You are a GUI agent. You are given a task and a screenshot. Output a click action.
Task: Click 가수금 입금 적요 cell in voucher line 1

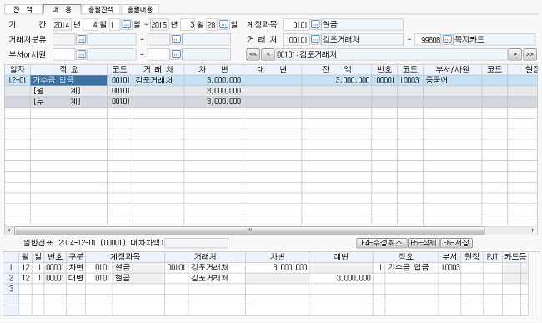(x=411, y=267)
